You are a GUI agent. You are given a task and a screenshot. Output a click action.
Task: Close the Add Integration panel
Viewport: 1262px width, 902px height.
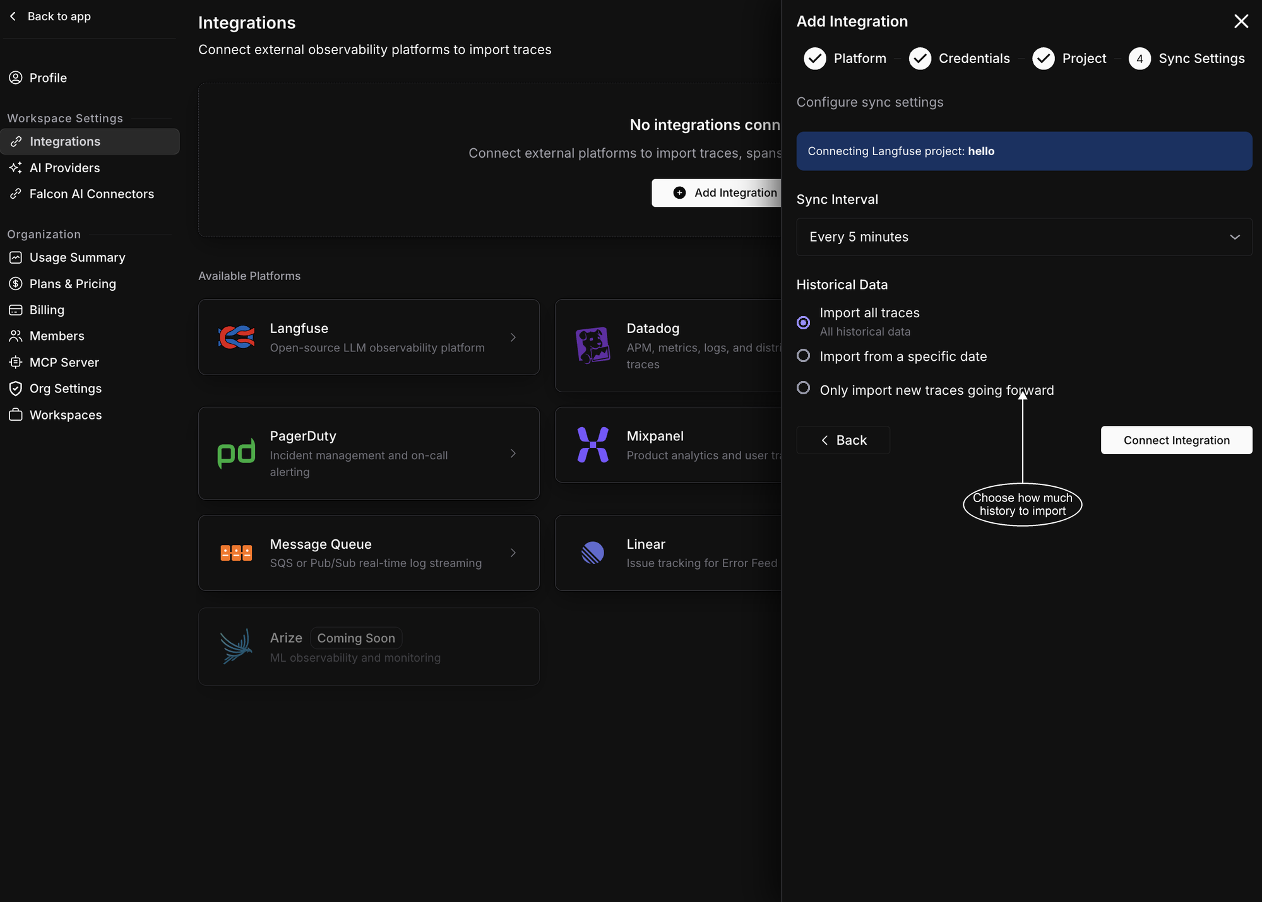1241,21
